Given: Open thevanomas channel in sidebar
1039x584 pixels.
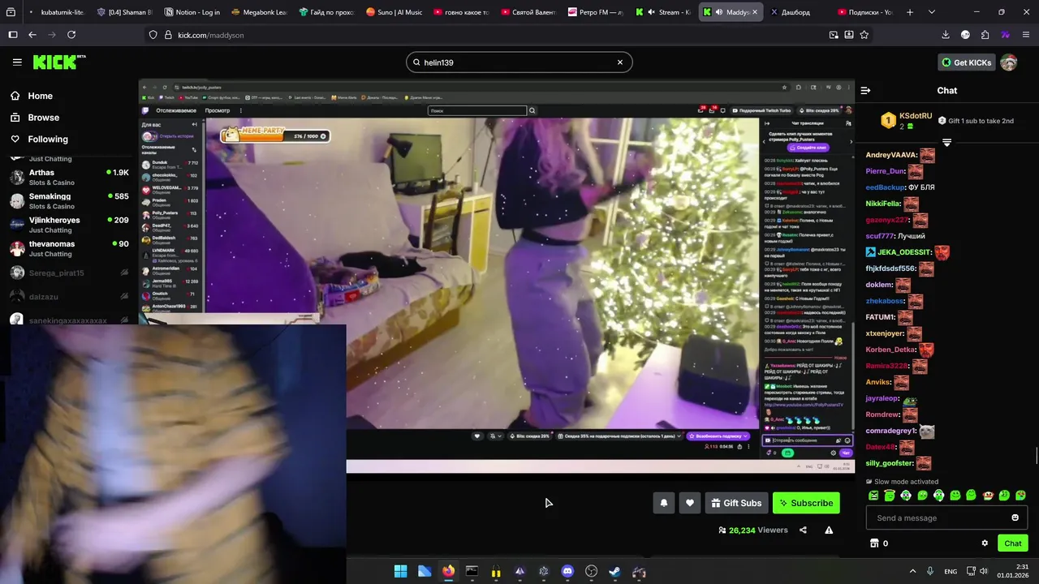Looking at the screenshot, I should click(x=69, y=248).
